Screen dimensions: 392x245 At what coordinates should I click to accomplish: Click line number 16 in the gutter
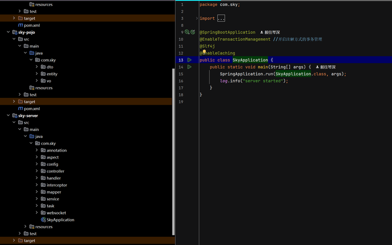181,81
